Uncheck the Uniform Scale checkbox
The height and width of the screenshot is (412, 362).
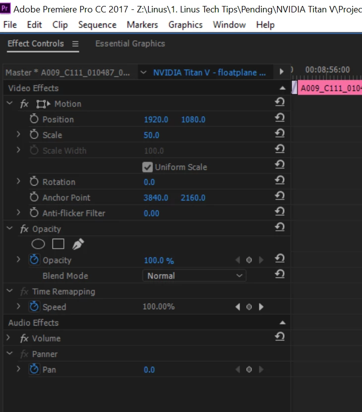(147, 167)
